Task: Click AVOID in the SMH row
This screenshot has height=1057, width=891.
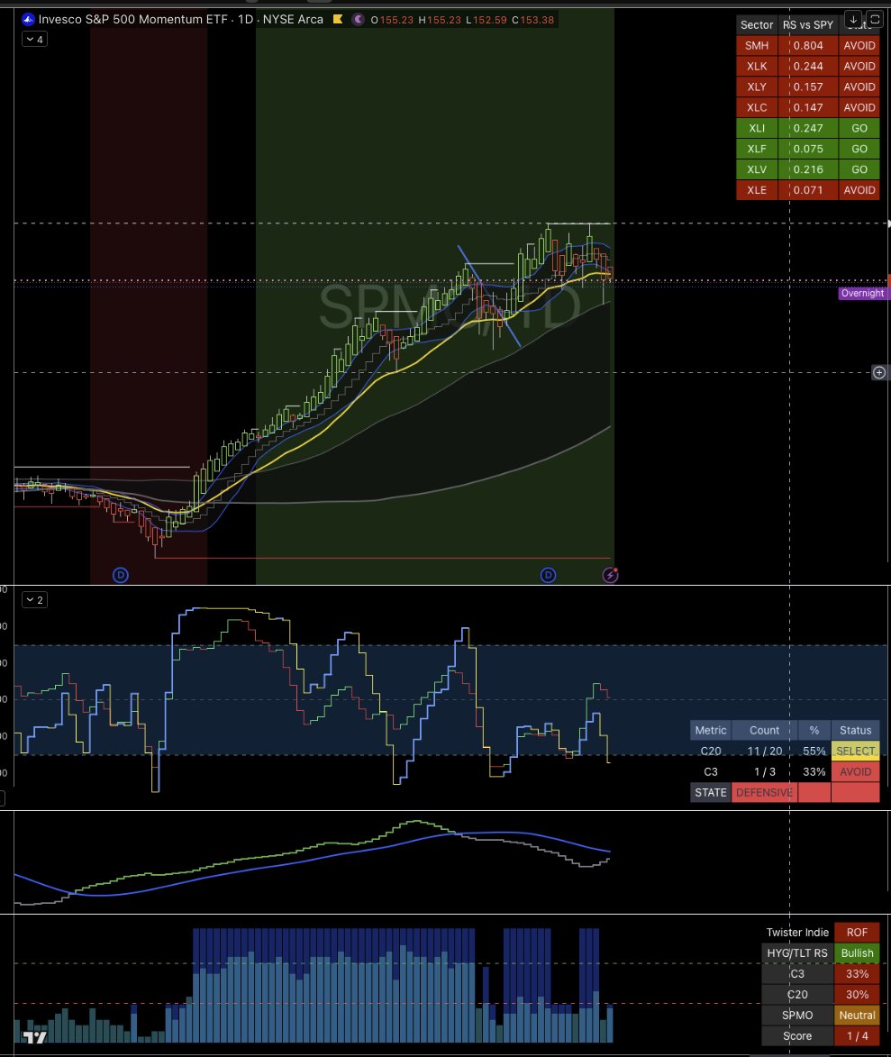Action: click(859, 46)
